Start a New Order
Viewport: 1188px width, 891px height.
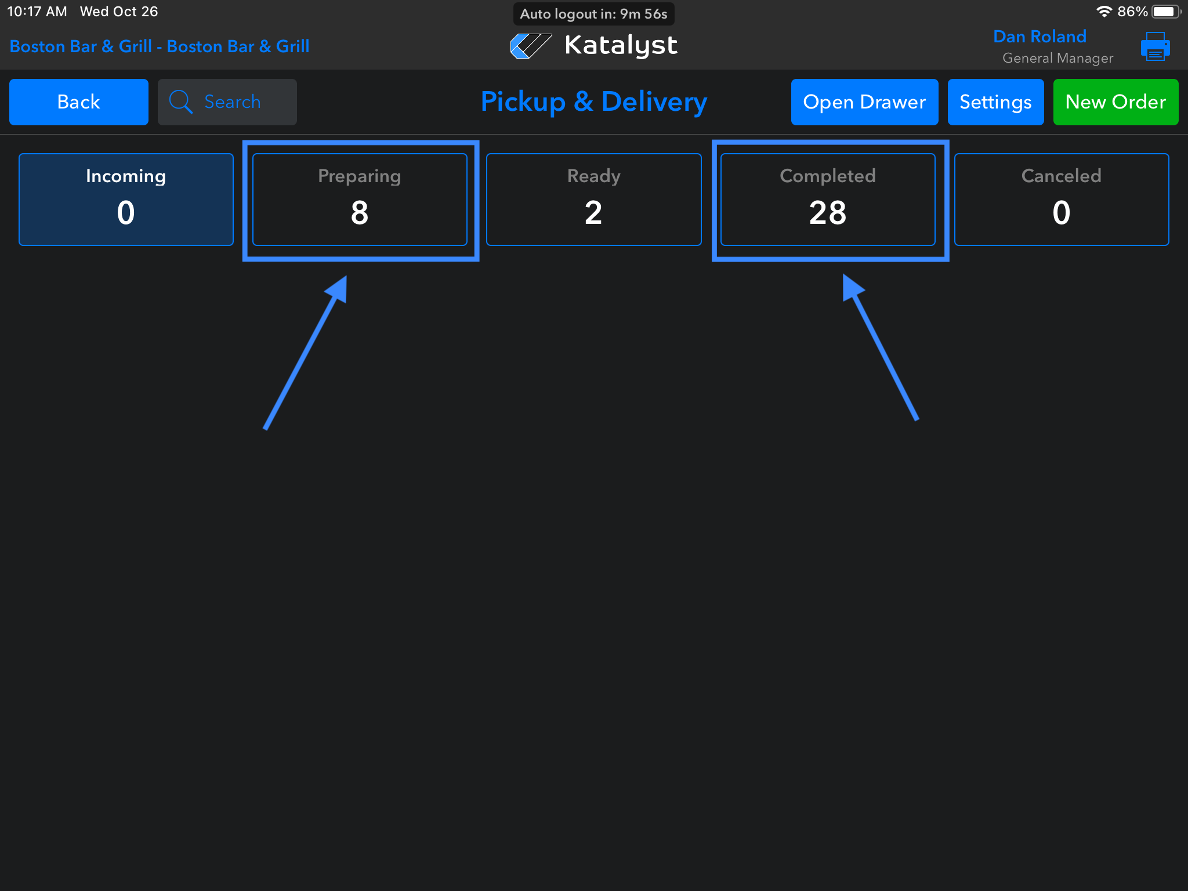1115,102
